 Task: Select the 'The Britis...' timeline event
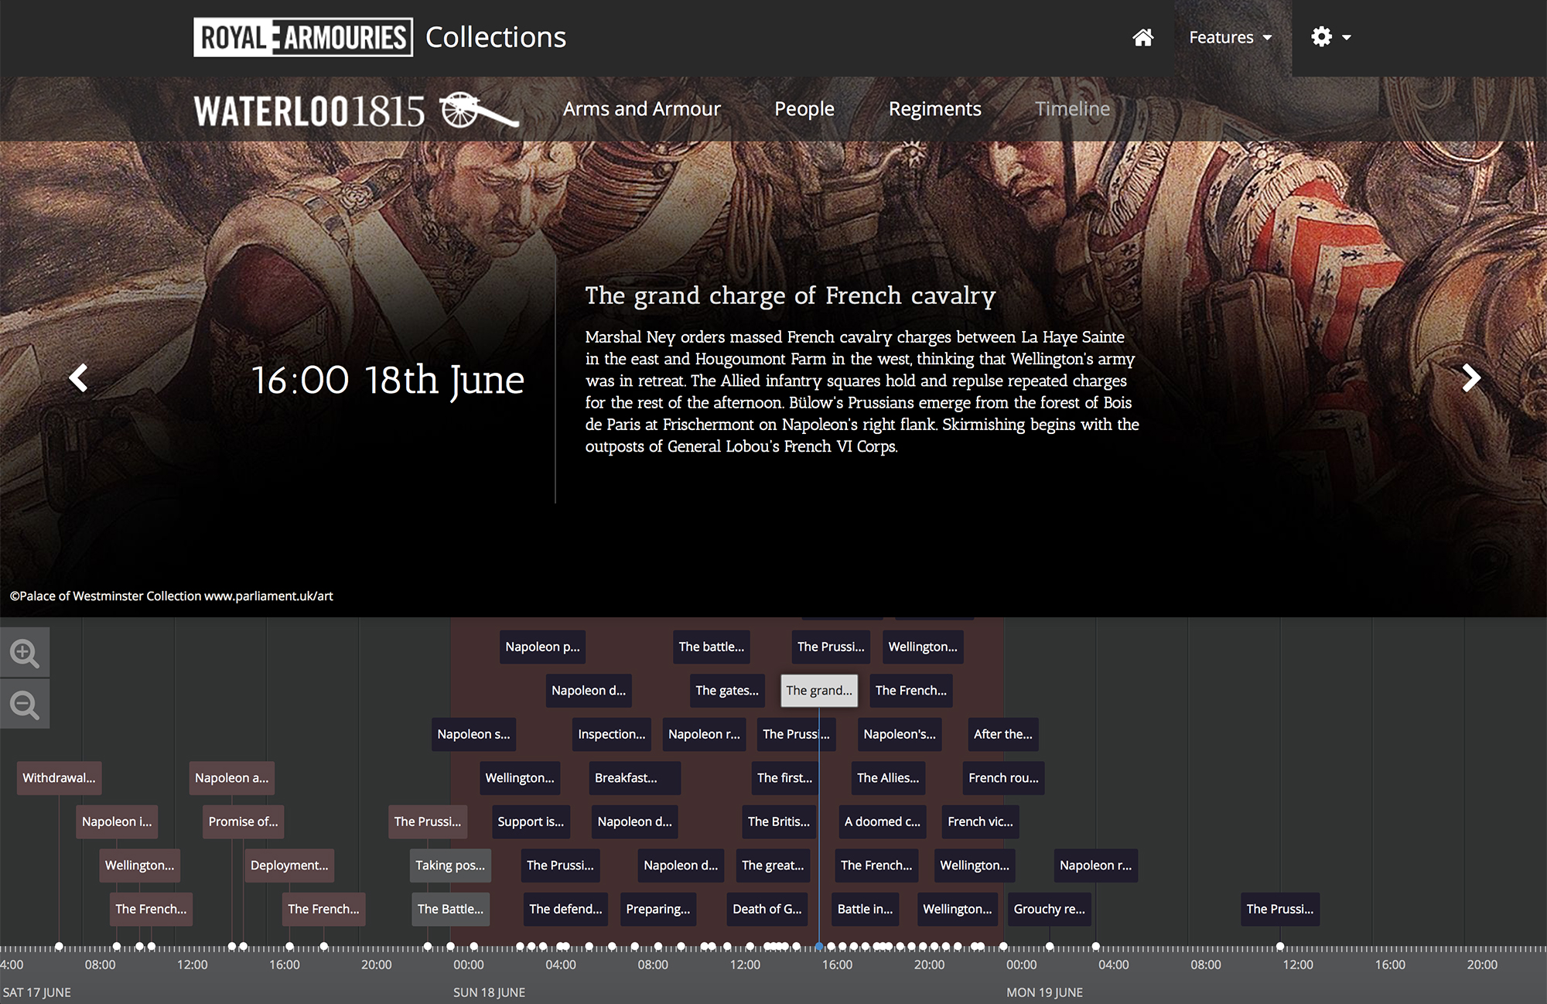click(779, 821)
